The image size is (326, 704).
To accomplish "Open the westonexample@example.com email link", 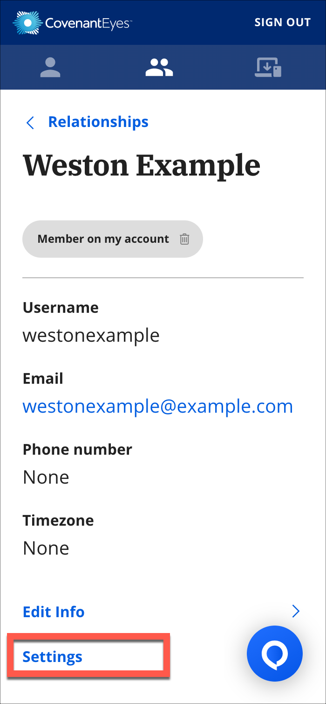I will (x=157, y=406).
